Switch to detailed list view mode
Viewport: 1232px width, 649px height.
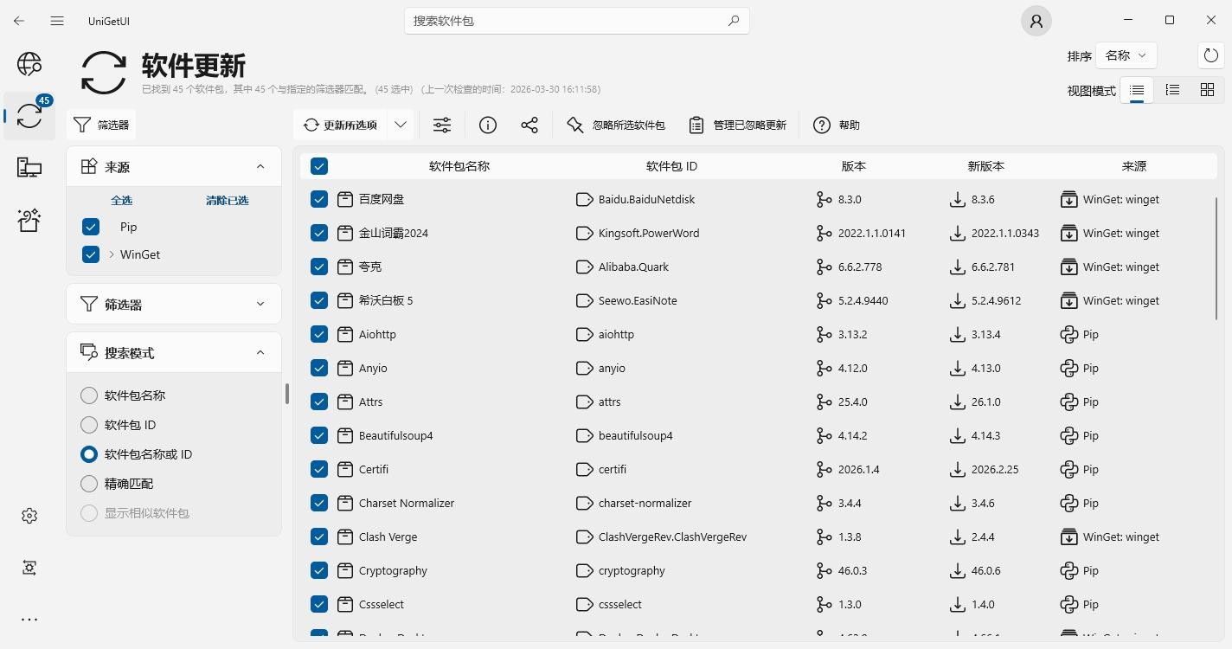(x=1172, y=90)
